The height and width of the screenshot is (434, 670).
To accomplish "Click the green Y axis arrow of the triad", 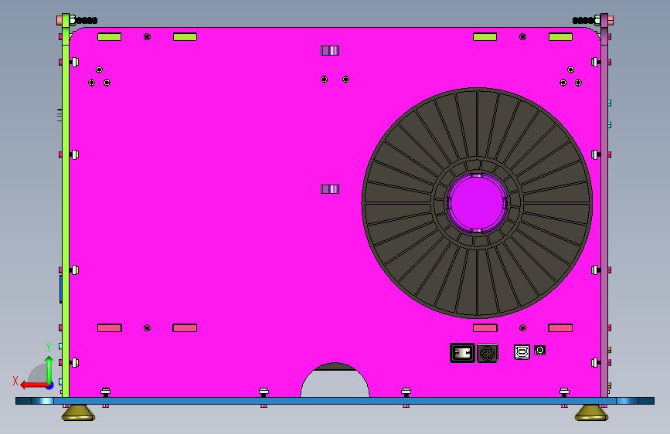I will coord(49,369).
